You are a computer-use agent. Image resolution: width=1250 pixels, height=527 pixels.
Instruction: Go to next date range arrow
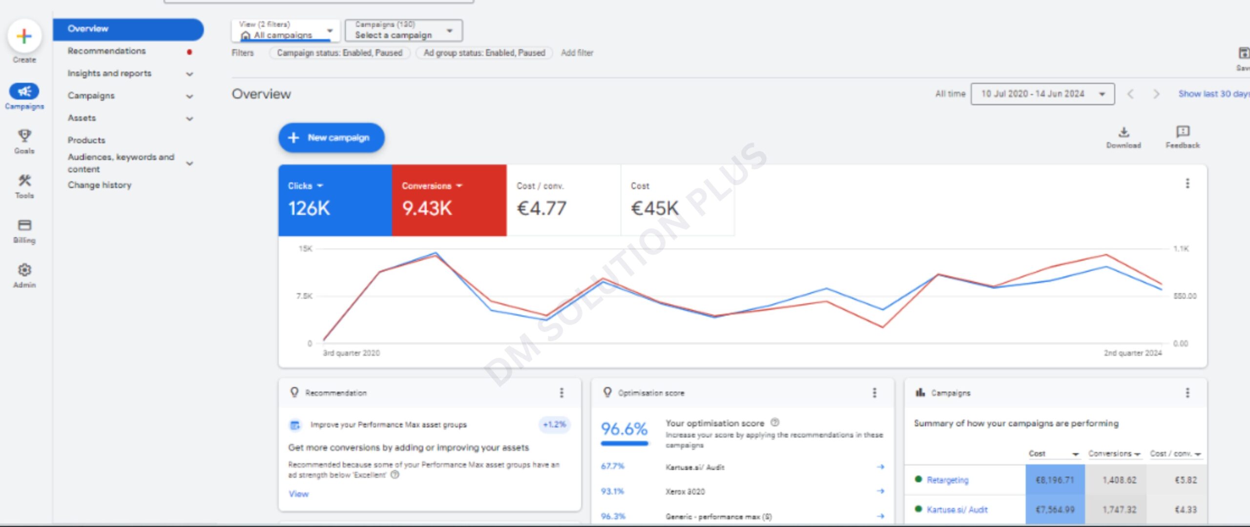1156,94
